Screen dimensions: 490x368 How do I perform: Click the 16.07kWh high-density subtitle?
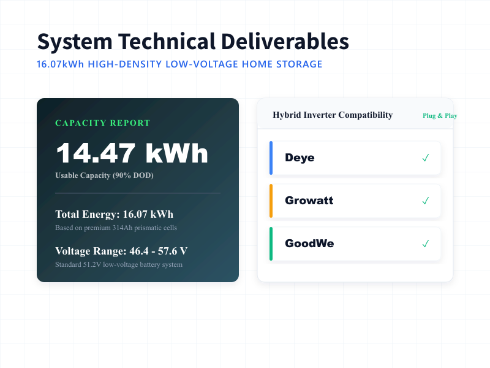179,64
